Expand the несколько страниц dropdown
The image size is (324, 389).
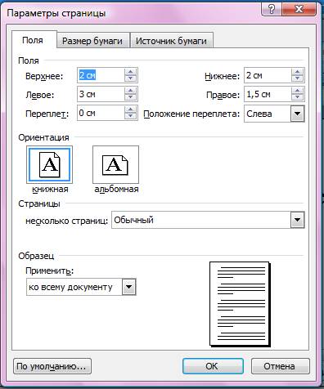(x=297, y=220)
